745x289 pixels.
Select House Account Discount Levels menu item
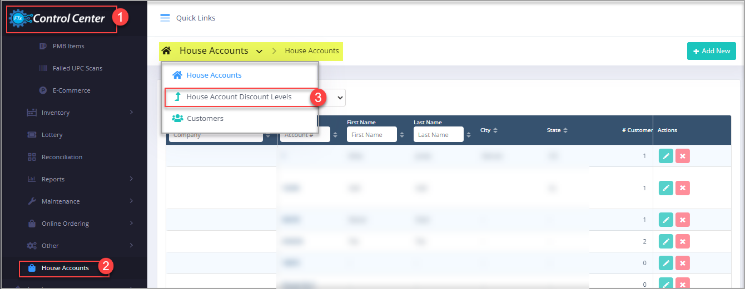coord(239,97)
